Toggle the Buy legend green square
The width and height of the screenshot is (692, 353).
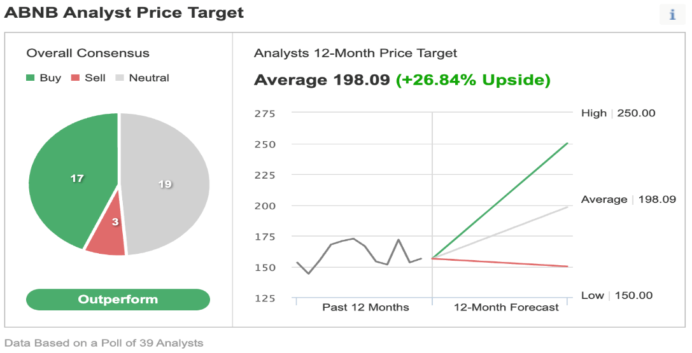point(31,78)
